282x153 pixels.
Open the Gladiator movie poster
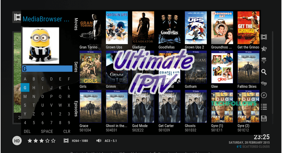pos(143,28)
